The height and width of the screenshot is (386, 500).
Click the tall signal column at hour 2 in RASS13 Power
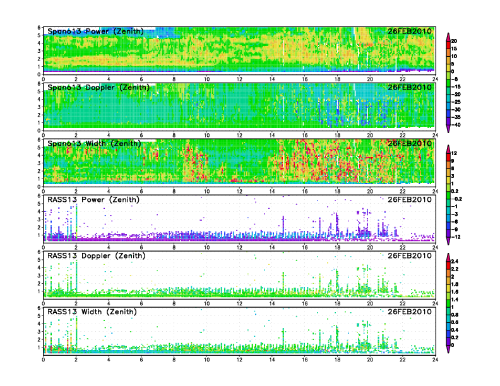(x=76, y=221)
